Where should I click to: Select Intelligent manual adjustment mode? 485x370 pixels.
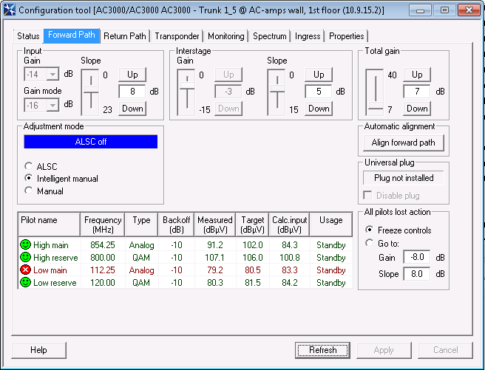(x=28, y=178)
